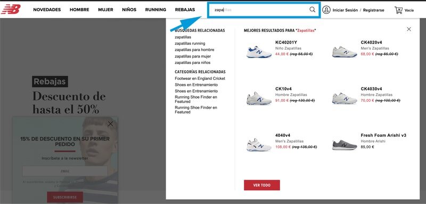Screen dimensions: 426x204
Task: Click the SUBSCRIBIRSE button
Action: click(65, 197)
